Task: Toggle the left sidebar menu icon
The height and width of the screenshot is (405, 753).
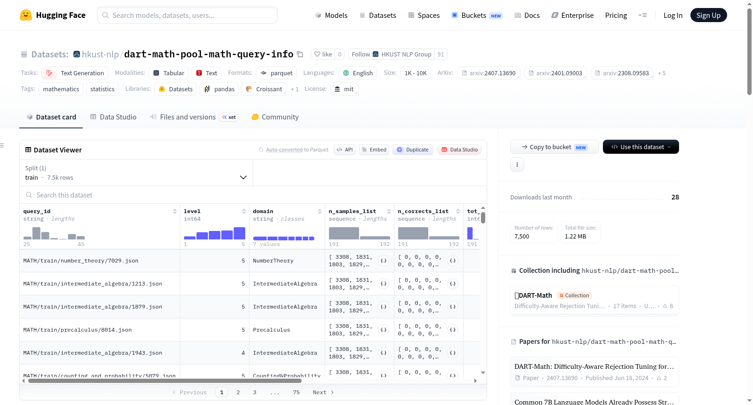Action: tap(2, 145)
